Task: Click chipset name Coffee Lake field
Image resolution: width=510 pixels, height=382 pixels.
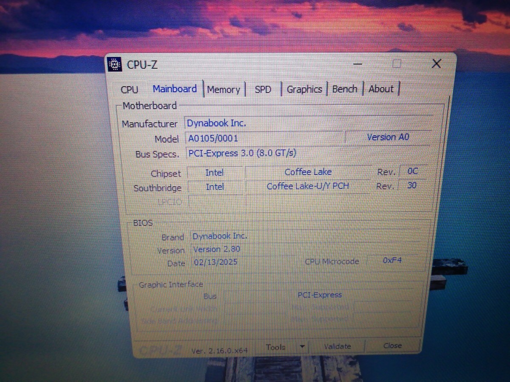Action: pos(308,172)
